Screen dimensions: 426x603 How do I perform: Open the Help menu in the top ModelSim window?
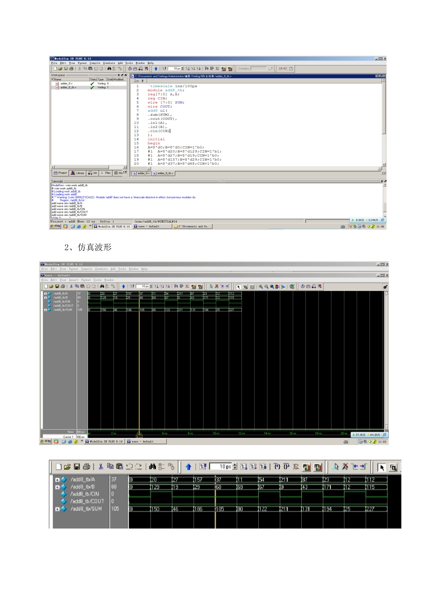coord(151,63)
